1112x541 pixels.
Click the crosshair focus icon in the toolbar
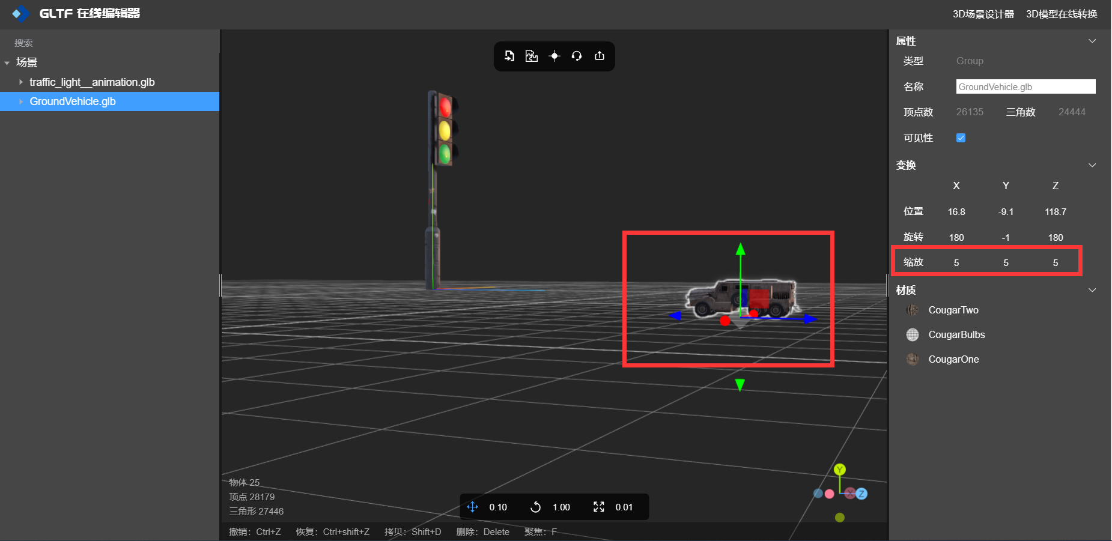[x=554, y=56]
